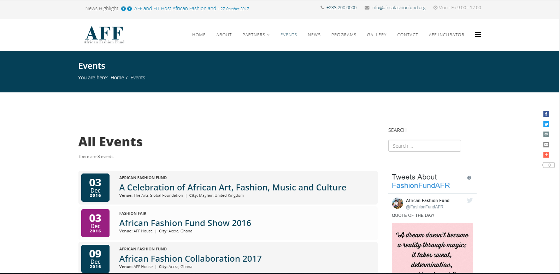Click the 03 Dec 2016 teal date badge
The width and height of the screenshot is (560, 274).
[95, 188]
